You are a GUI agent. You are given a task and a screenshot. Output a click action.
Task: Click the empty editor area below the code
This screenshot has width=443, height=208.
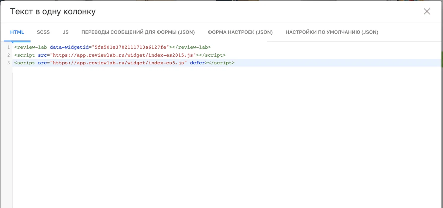tap(227, 136)
